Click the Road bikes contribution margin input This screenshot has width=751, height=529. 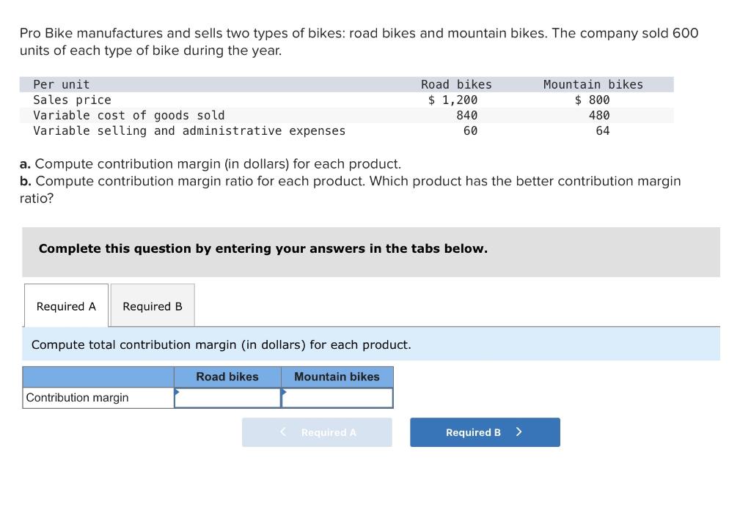[x=227, y=398]
